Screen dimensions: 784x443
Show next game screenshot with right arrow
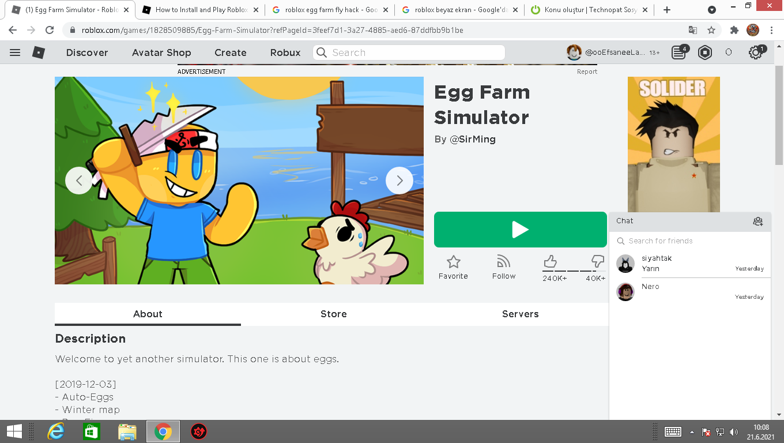point(399,181)
